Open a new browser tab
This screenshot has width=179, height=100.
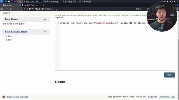click(43, 5)
